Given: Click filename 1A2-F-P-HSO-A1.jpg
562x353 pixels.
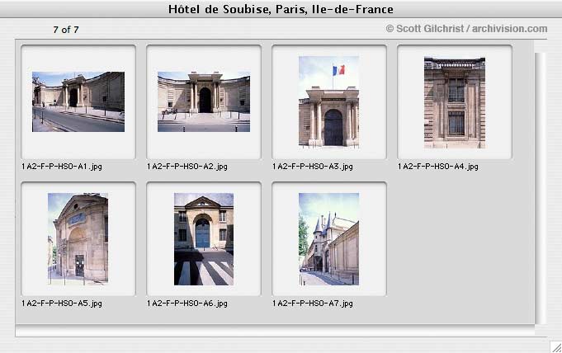Looking at the screenshot, I should click(x=62, y=167).
